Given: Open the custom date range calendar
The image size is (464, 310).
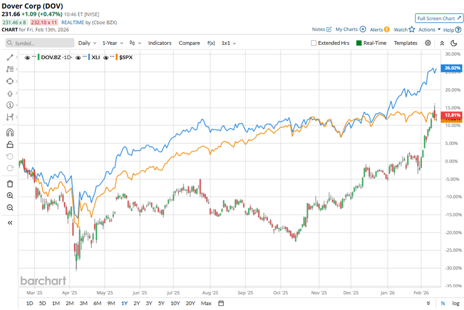Looking at the screenshot, I should coord(221,303).
